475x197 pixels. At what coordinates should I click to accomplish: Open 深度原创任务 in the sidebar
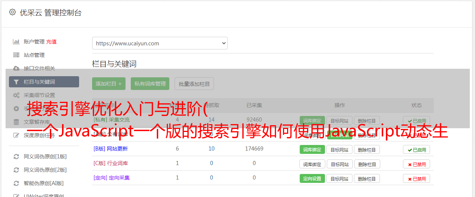pos(39,135)
